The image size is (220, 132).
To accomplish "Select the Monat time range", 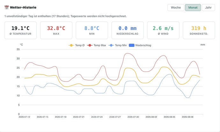I will (193, 8).
